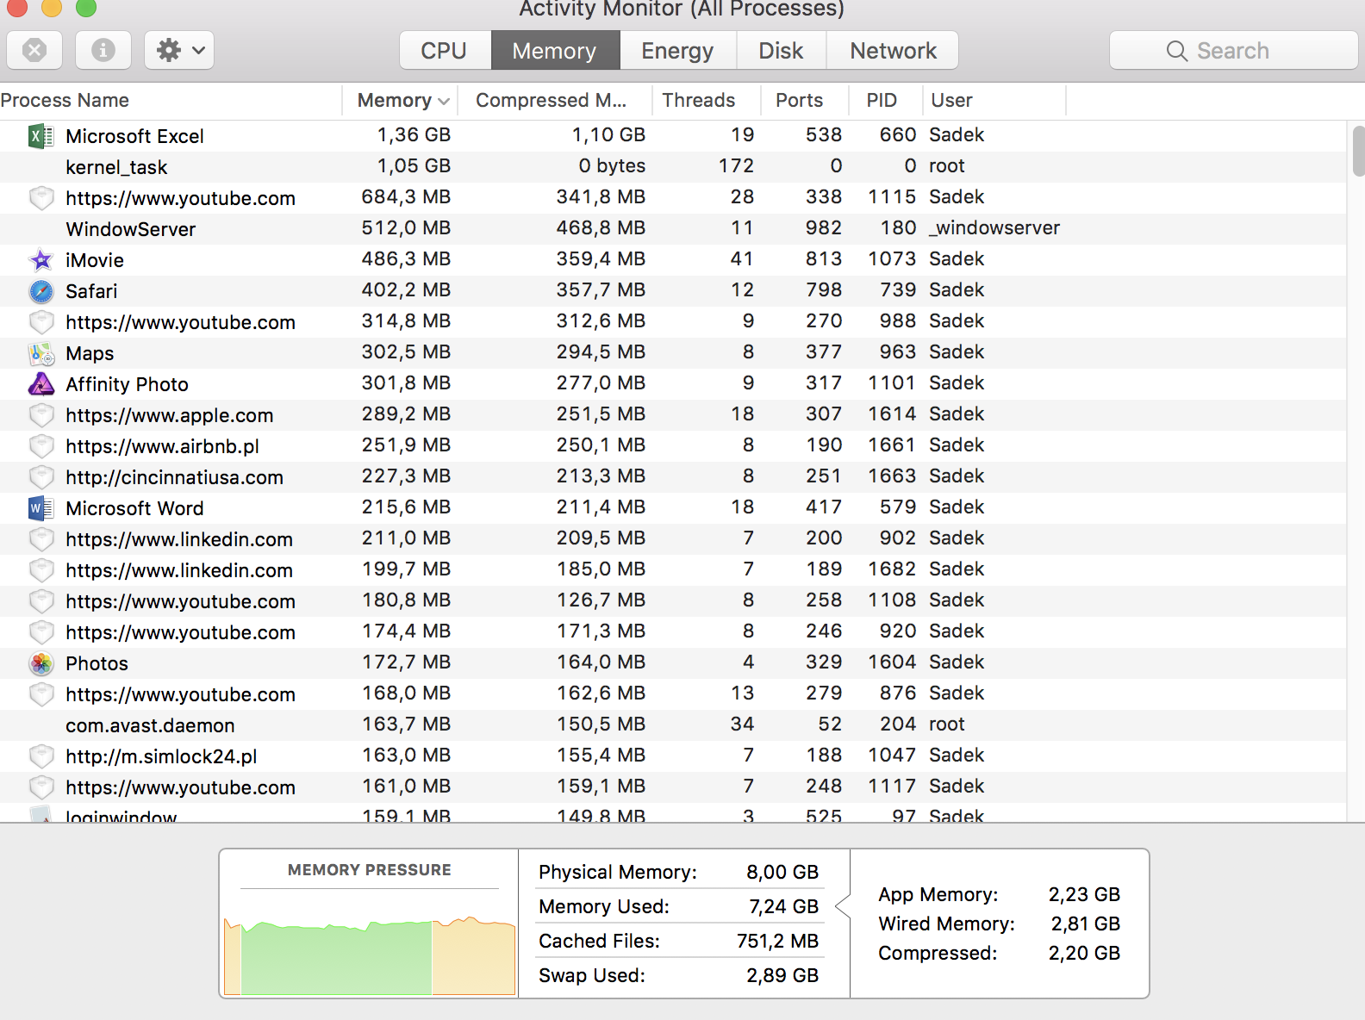Click the Memory Used 7,24 GB value
This screenshot has height=1020, width=1365.
point(783,907)
